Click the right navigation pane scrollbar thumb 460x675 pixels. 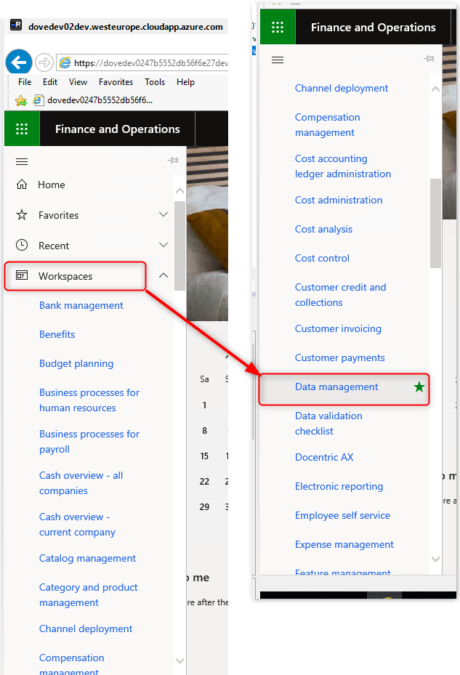pyautogui.click(x=435, y=223)
